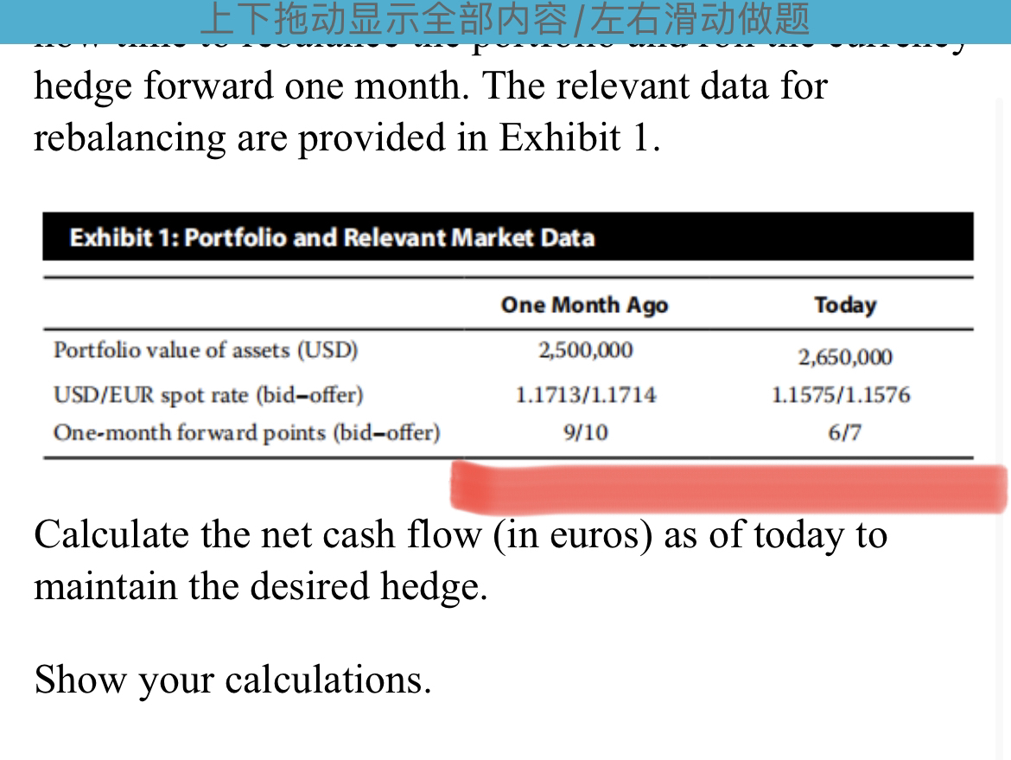Click the 2,650,000 portfolio value cell
1011x760 pixels.
point(845,357)
